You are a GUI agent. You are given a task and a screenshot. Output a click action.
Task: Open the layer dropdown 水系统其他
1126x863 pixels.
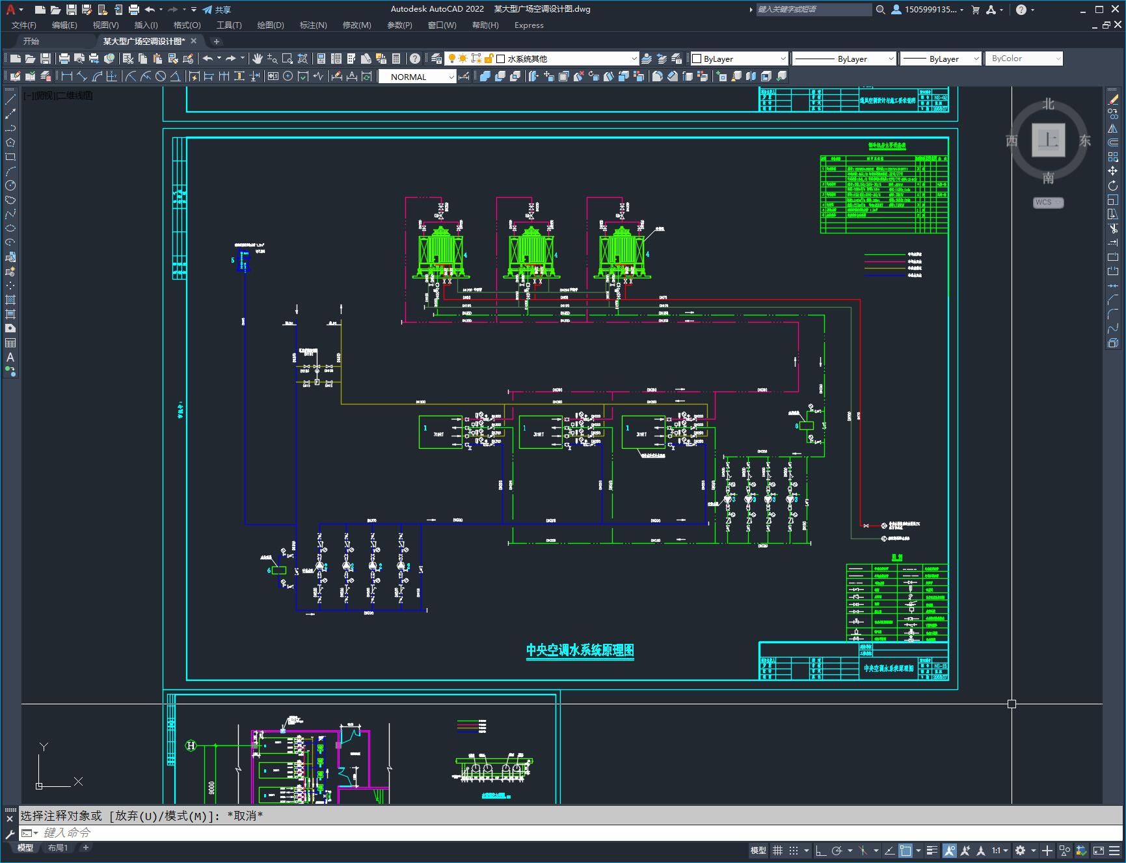pos(566,59)
